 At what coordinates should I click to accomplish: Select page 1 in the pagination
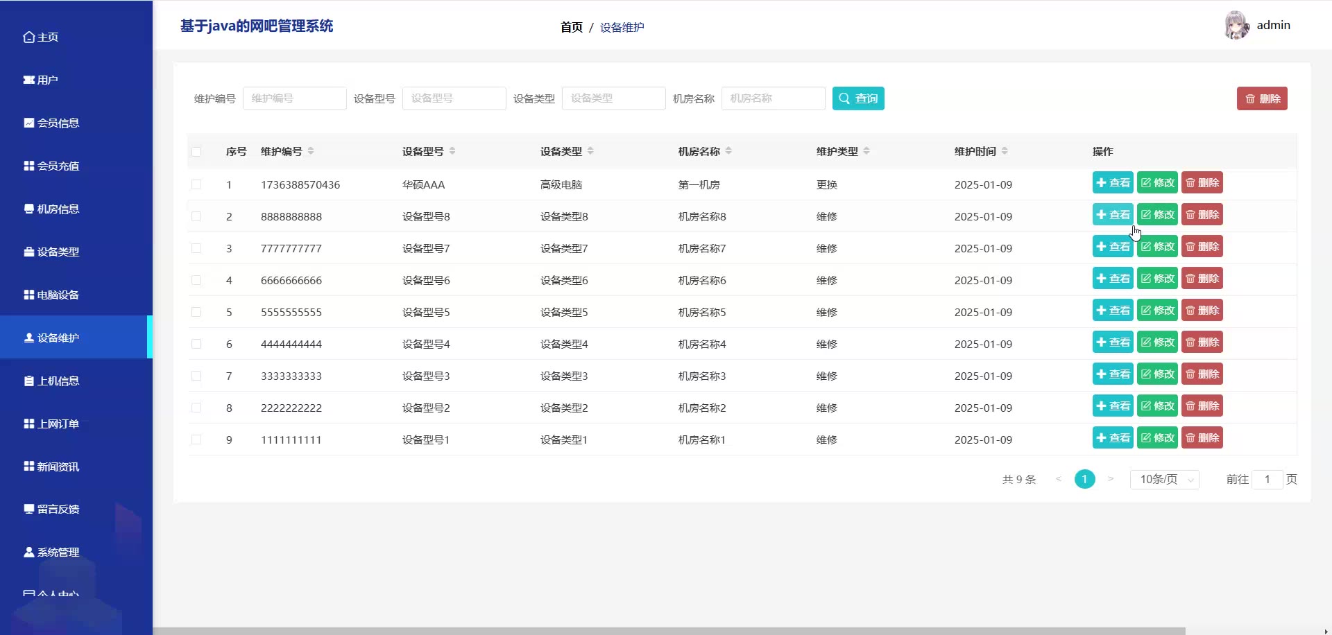(x=1084, y=479)
